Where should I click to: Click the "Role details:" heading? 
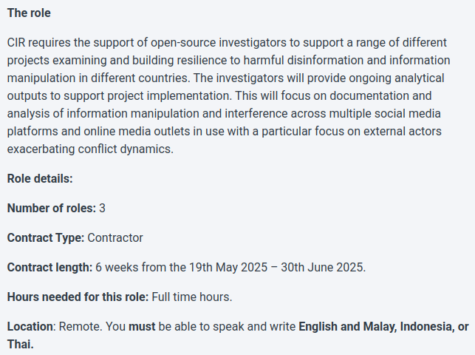[40, 178]
